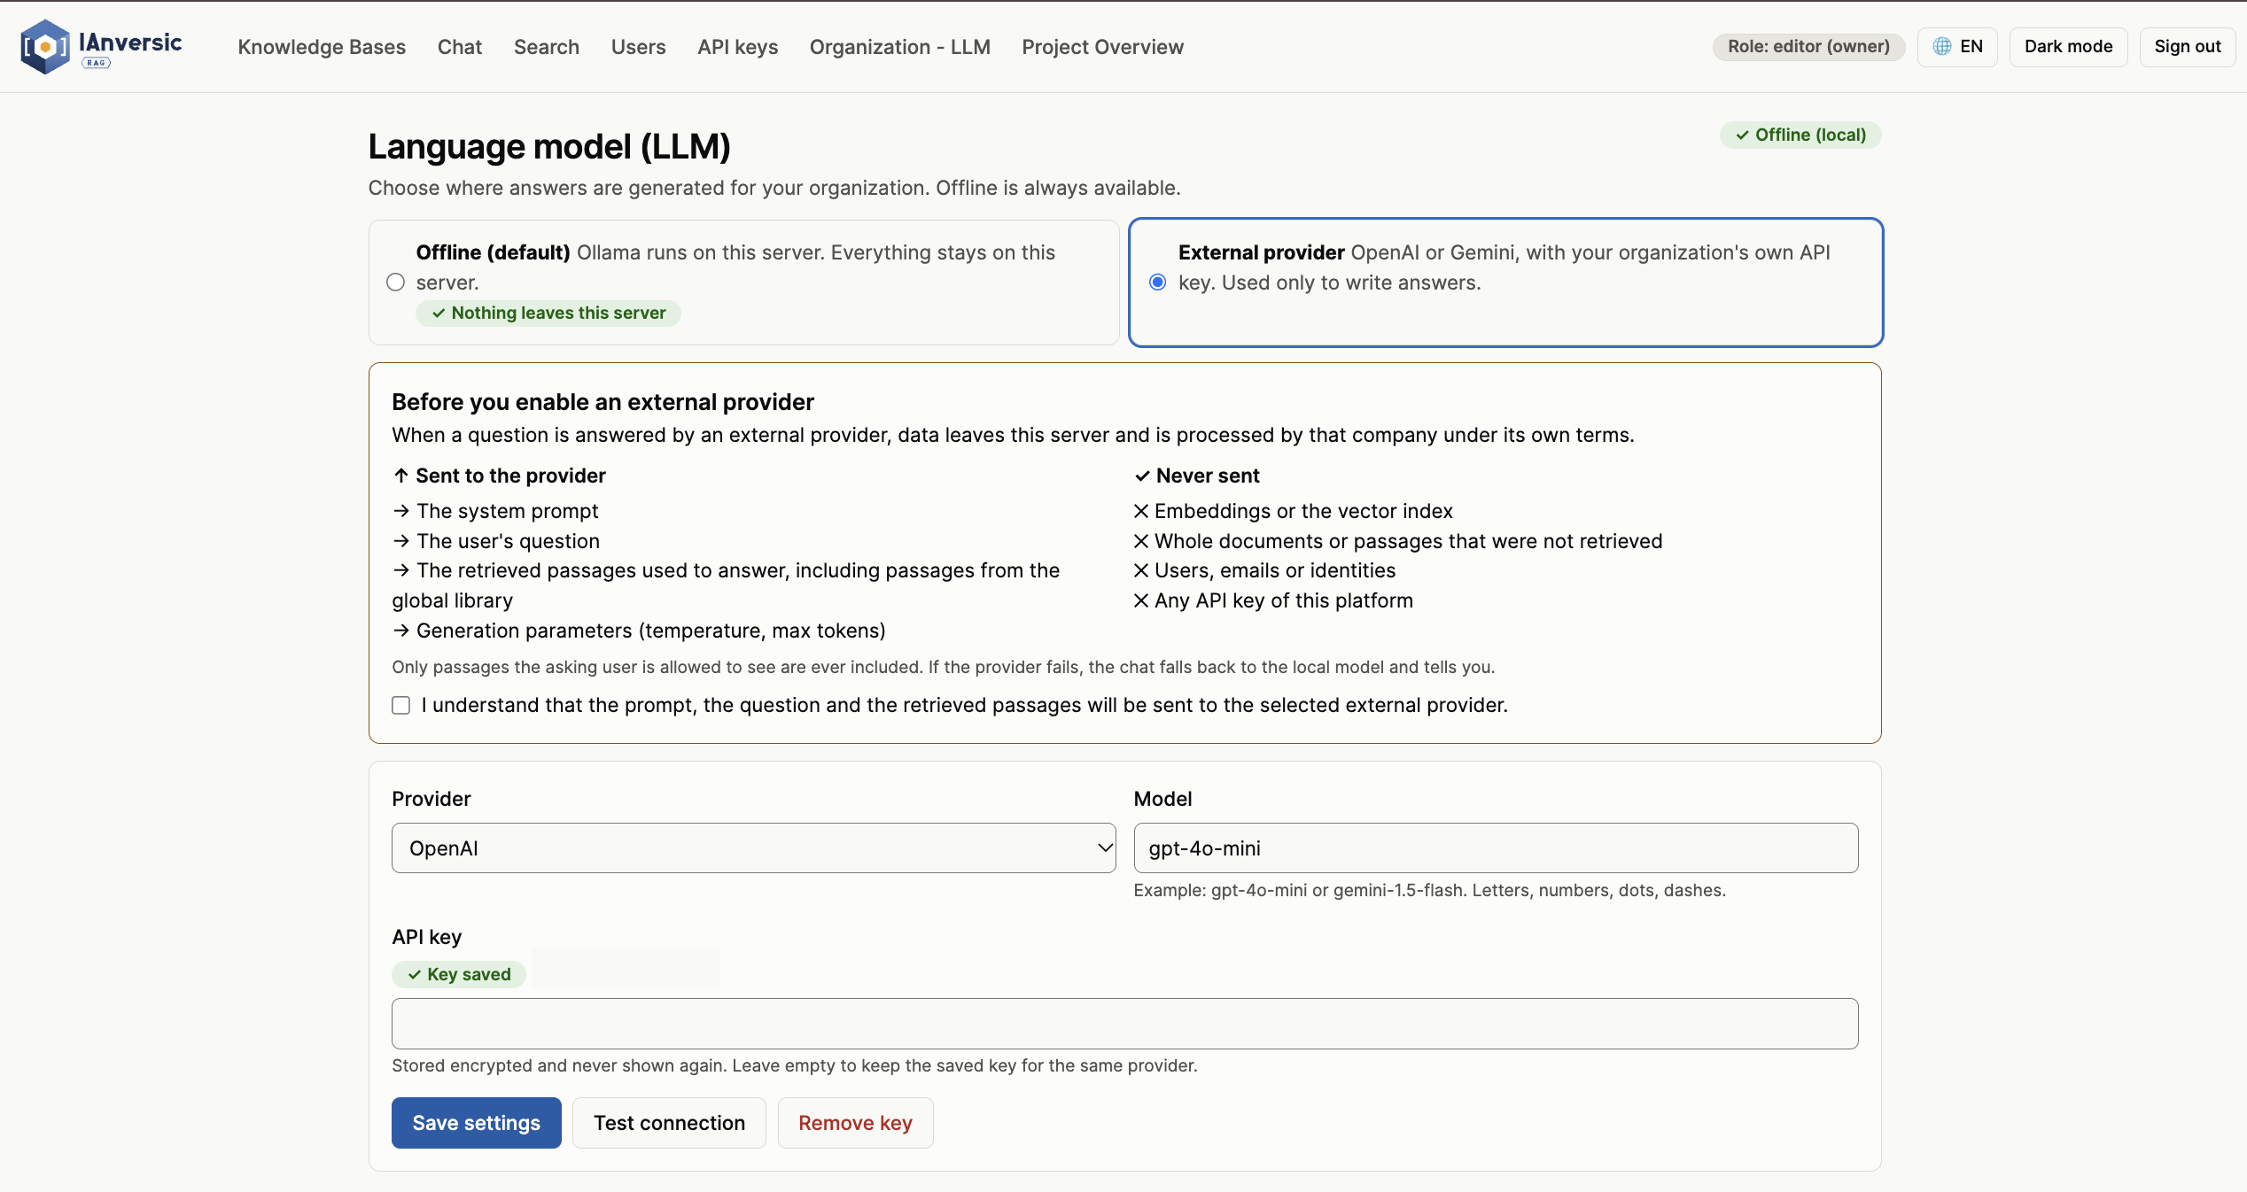The height and width of the screenshot is (1192, 2247).
Task: Click 'Any API key of this platform' text
Action: click(x=1284, y=600)
